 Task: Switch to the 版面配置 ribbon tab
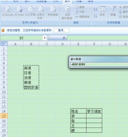coord(42,1)
